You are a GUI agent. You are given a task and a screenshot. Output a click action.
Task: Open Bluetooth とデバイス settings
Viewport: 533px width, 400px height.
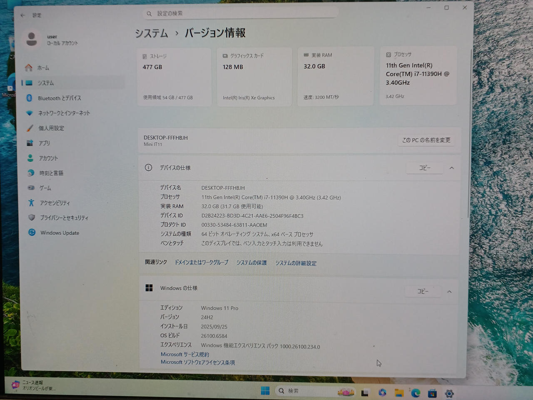(59, 98)
